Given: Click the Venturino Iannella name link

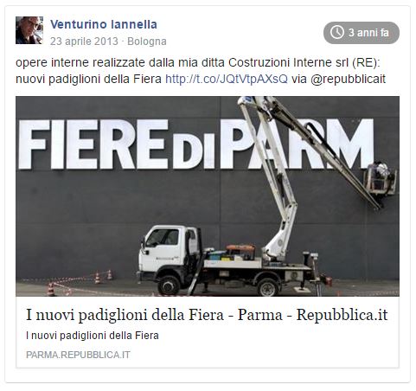Looking at the screenshot, I should (x=104, y=24).
